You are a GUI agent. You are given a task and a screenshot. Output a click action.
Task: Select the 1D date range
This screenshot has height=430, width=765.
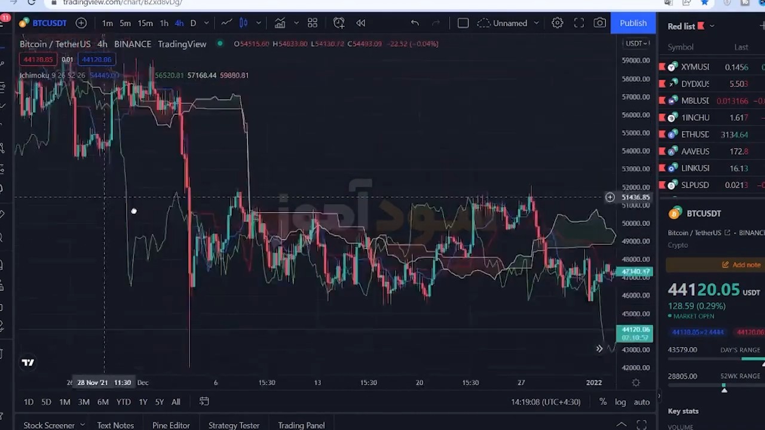[29, 402]
